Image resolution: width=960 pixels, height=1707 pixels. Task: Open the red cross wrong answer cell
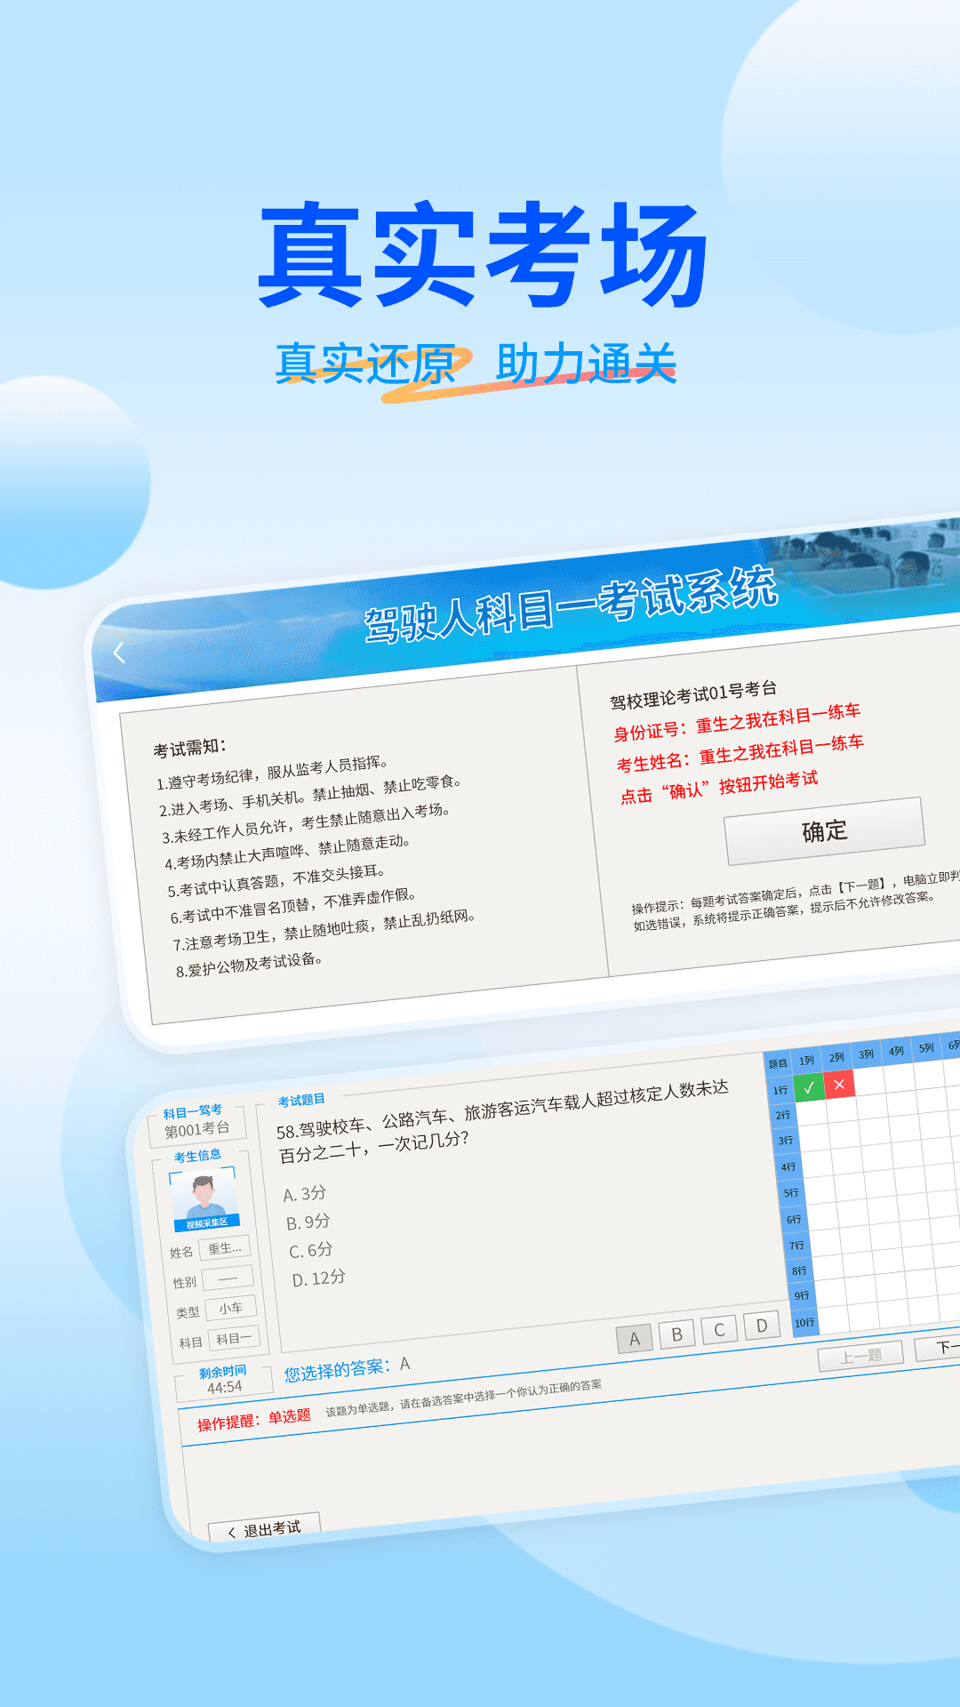(x=839, y=1084)
